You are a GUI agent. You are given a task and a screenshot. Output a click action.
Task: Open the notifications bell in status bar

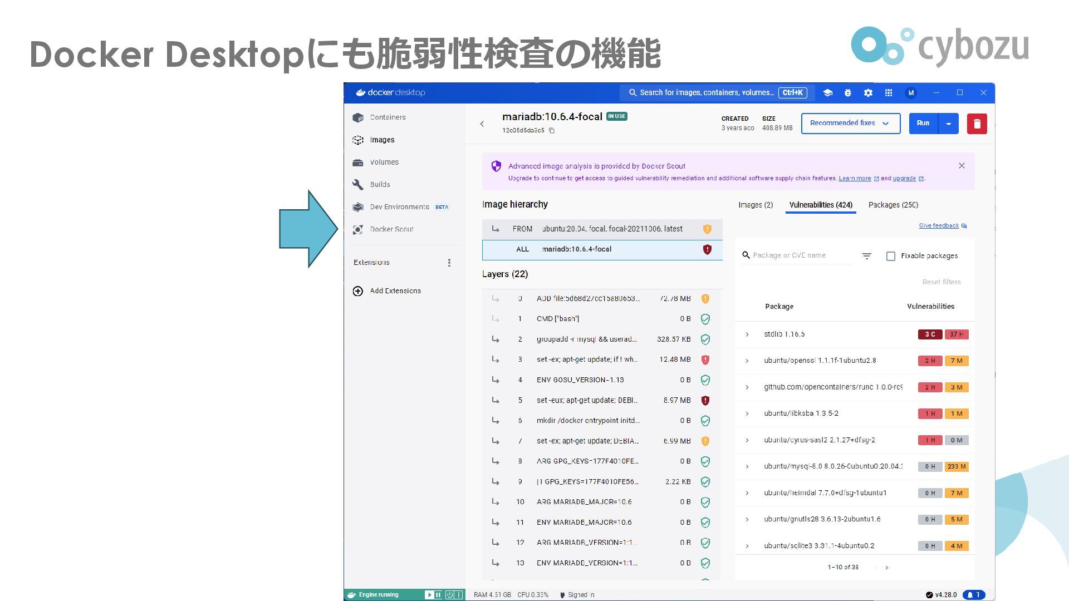tap(974, 595)
